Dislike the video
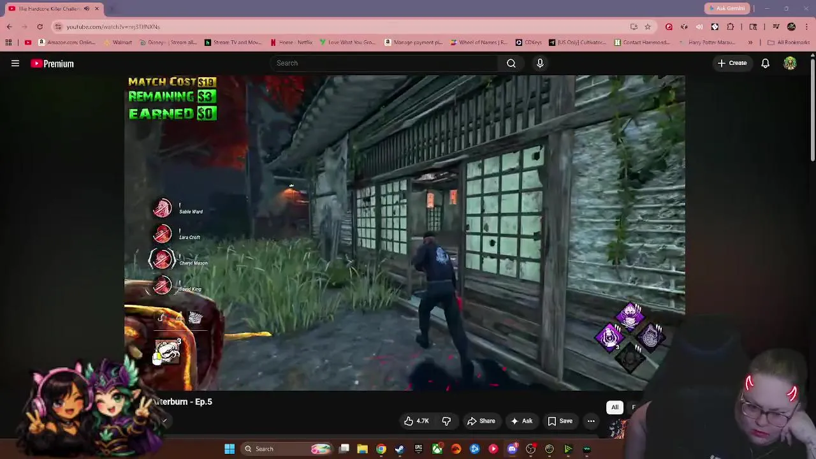 click(x=446, y=421)
